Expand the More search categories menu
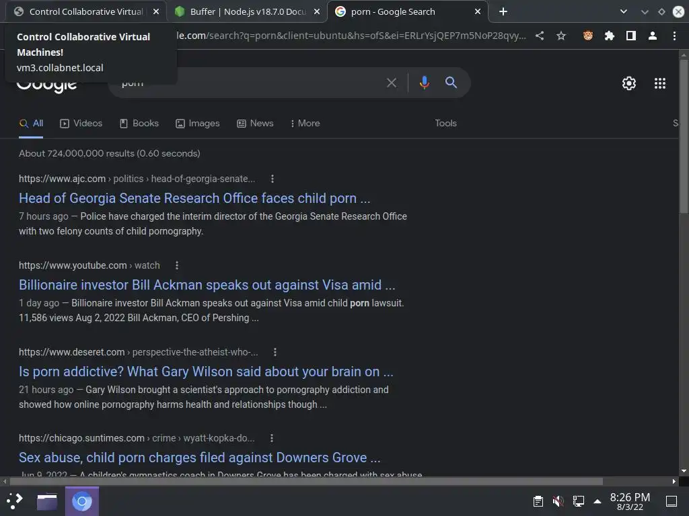The height and width of the screenshot is (516, 689). point(305,124)
